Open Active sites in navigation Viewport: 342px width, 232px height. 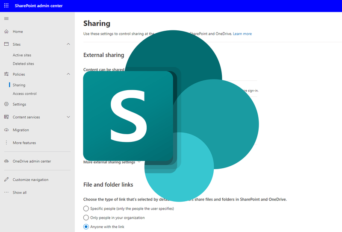pos(22,55)
